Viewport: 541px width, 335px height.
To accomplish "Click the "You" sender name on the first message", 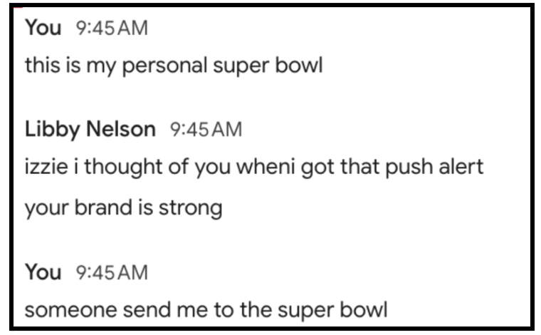I will pyautogui.click(x=43, y=30).
